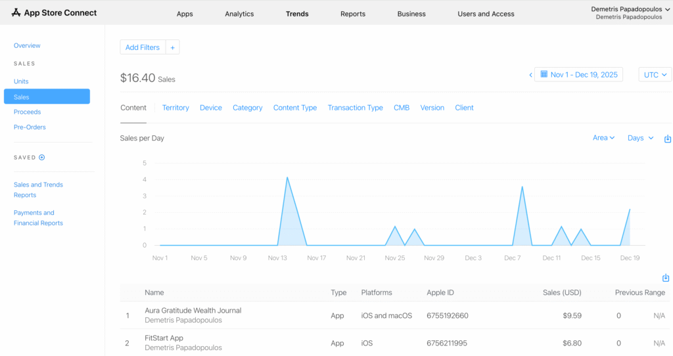Switch to the Analytics menu
The width and height of the screenshot is (673, 356).
(x=239, y=14)
